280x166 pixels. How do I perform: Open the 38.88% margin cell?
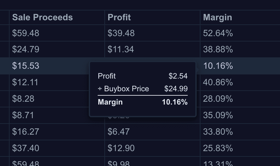pyautogui.click(x=218, y=49)
